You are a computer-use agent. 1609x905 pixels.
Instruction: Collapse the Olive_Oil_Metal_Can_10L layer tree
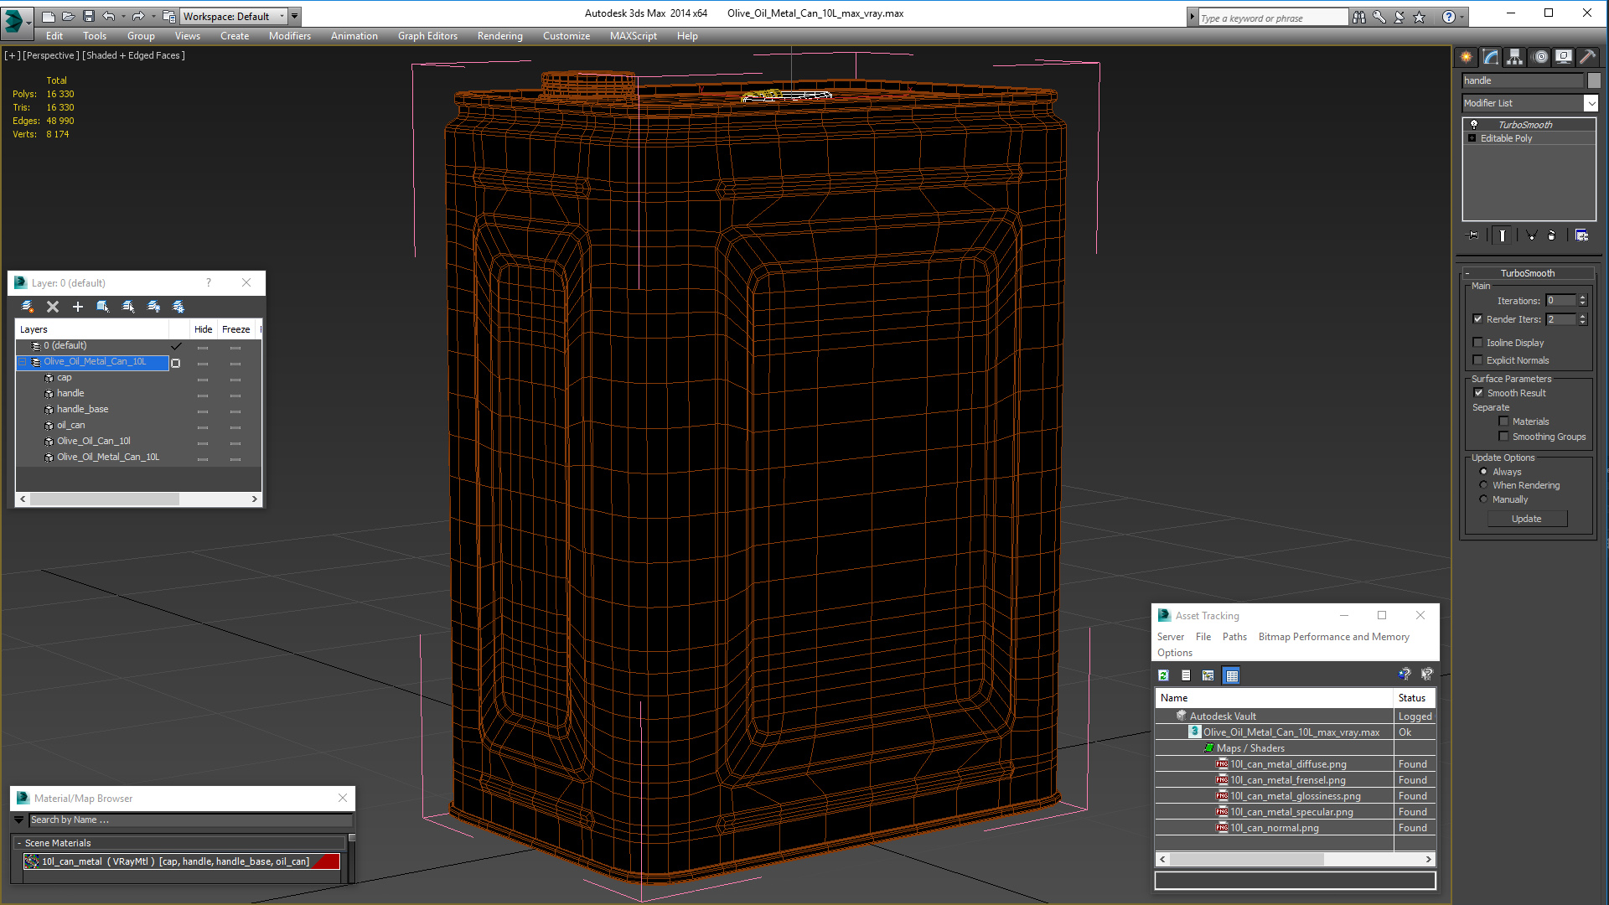23,362
